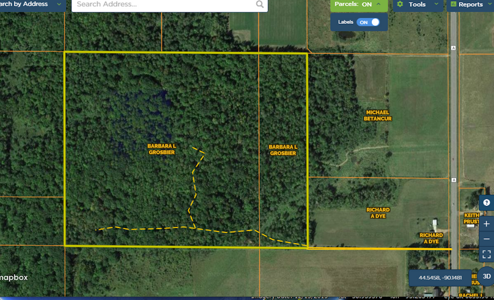This screenshot has width=494, height=300.
Task: Select the Michael Betancur parcel label
Action: tap(378, 115)
